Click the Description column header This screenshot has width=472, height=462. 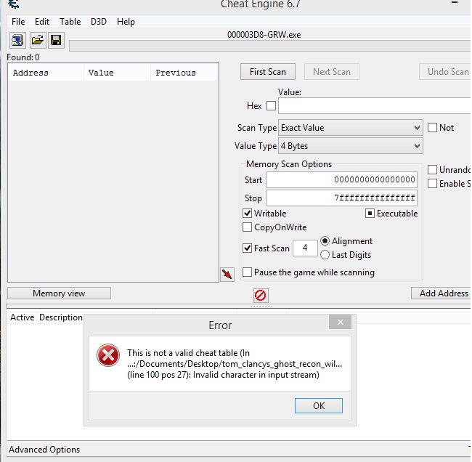[61, 317]
